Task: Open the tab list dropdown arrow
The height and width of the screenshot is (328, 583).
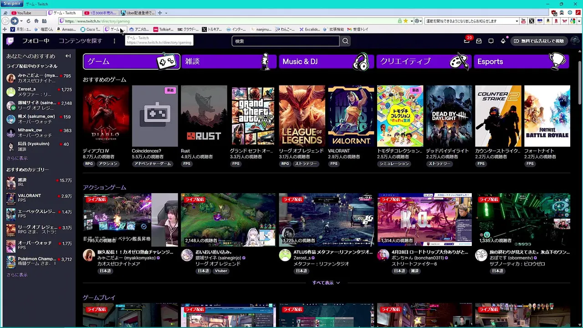Action: [x=166, y=13]
